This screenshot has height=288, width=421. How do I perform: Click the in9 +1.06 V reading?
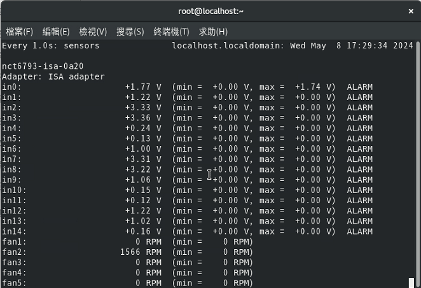point(143,180)
